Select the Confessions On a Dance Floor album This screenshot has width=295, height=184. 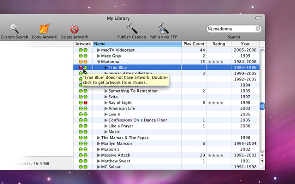click(137, 120)
